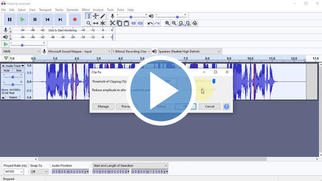Open the Effect menu
This screenshot has height=181, width=322.
point(86,10)
